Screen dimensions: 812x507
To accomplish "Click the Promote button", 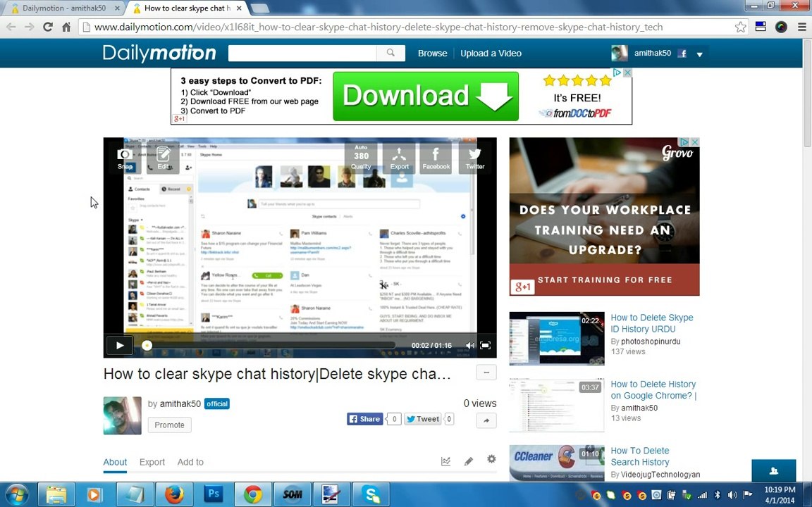I will point(169,425).
